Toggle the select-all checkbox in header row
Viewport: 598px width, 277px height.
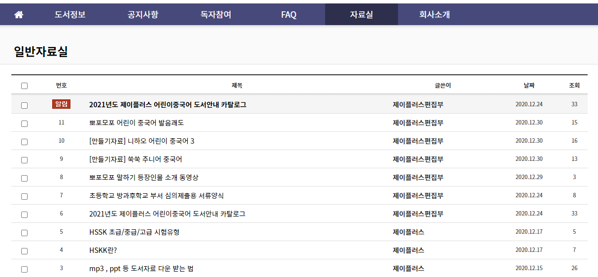(24, 86)
